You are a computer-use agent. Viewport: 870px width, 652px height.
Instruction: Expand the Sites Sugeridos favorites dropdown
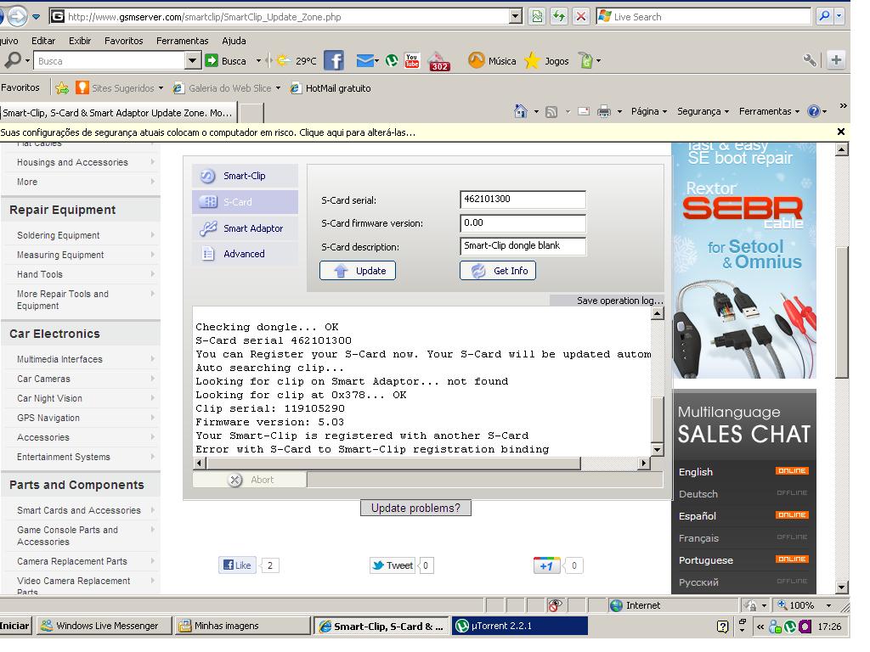click(161, 87)
